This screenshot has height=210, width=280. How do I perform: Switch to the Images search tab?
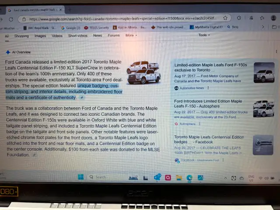click(x=40, y=36)
